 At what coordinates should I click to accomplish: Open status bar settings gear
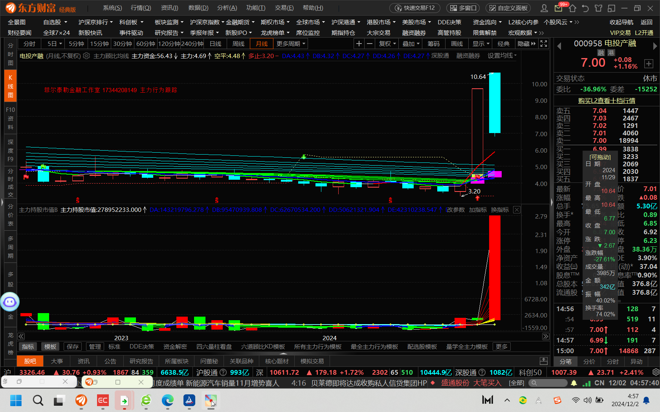pyautogui.click(x=655, y=372)
